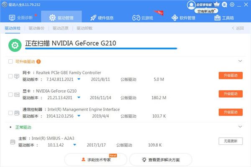
Task: Collapse the upgradable drivers section chevron
Action: (x=240, y=61)
